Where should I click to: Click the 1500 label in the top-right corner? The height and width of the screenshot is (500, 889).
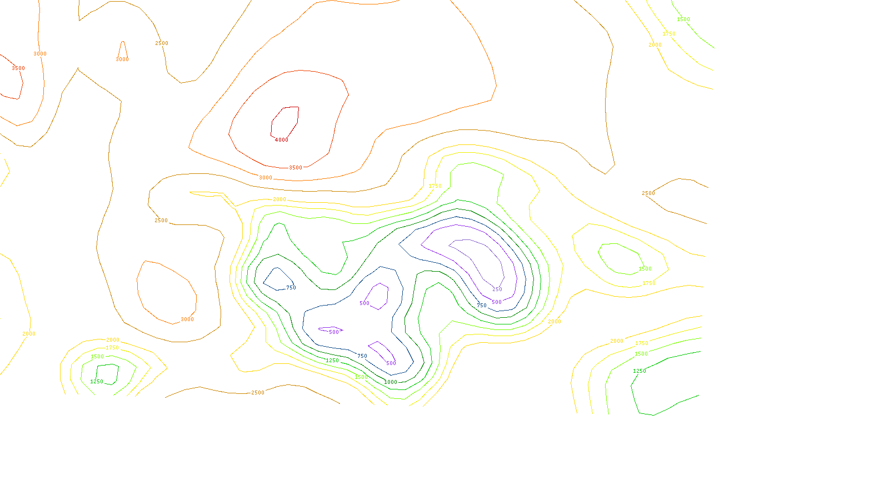coord(683,20)
